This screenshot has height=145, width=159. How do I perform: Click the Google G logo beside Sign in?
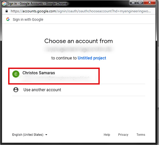(8, 19)
